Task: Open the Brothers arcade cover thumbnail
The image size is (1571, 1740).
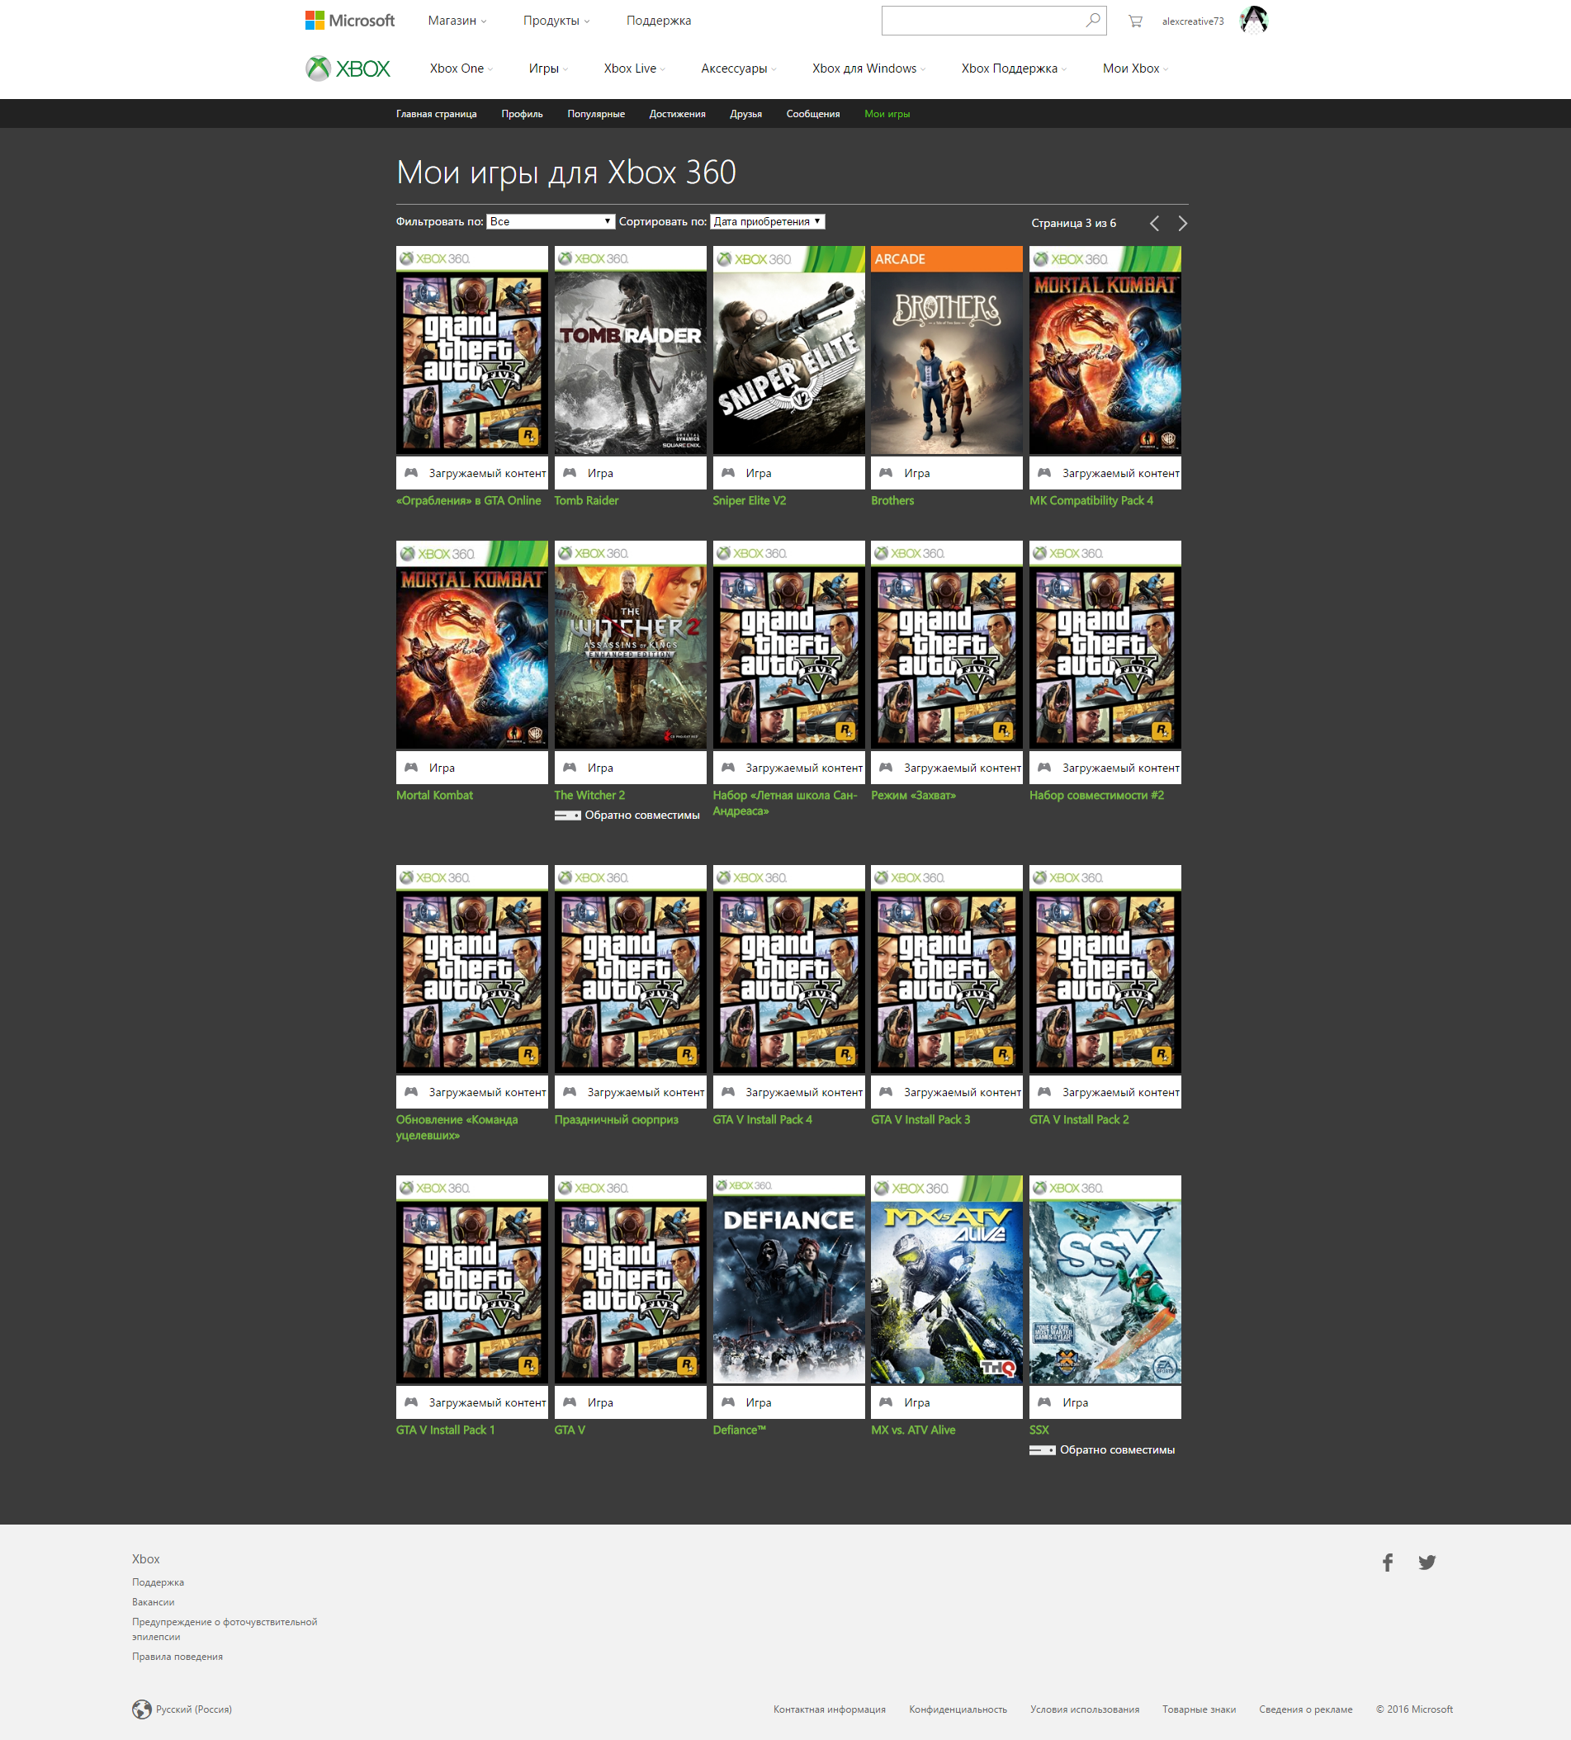Action: coord(947,351)
